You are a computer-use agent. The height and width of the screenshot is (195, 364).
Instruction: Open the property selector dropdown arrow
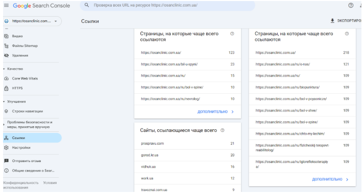[56, 21]
